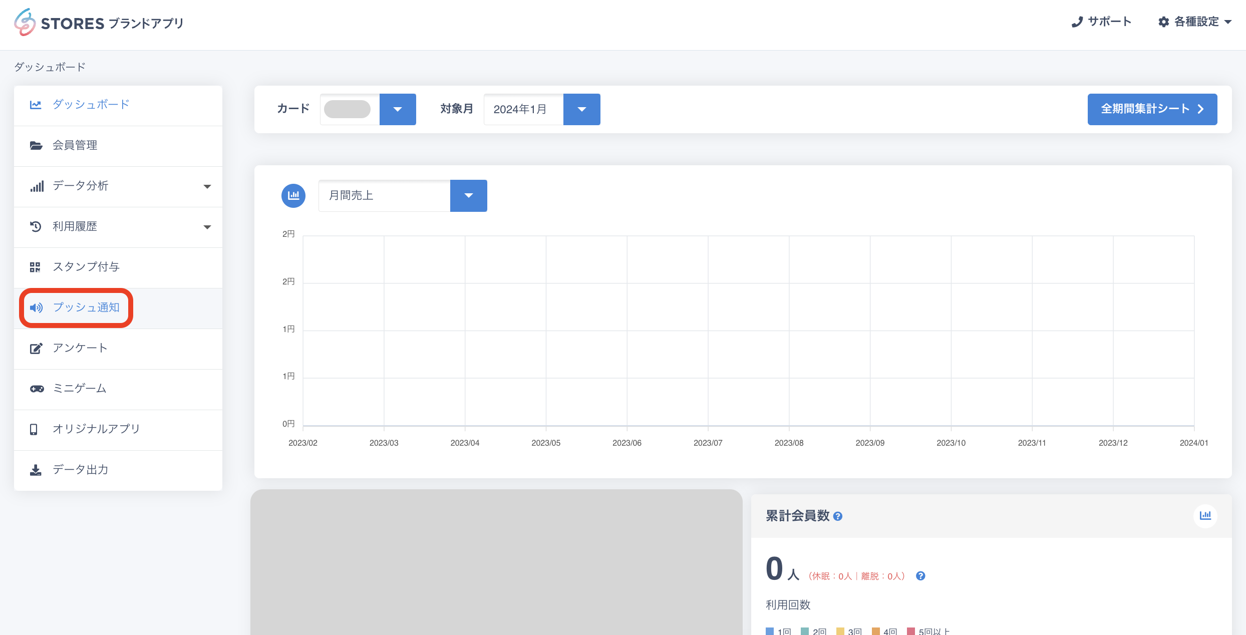The image size is (1246, 635).
Task: Click the help icon next to 累計会員数
Action: (838, 516)
